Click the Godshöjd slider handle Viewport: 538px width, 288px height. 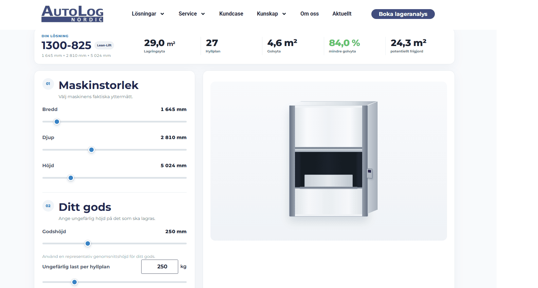[88, 244]
